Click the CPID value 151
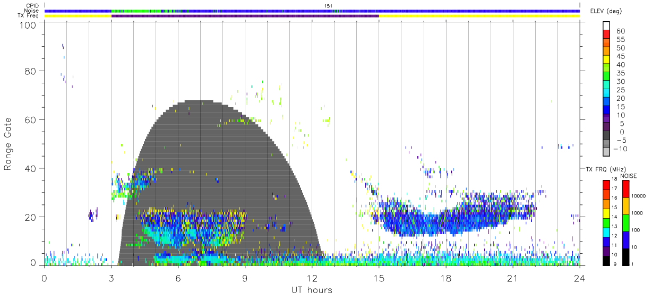652x301 pixels. (328, 6)
